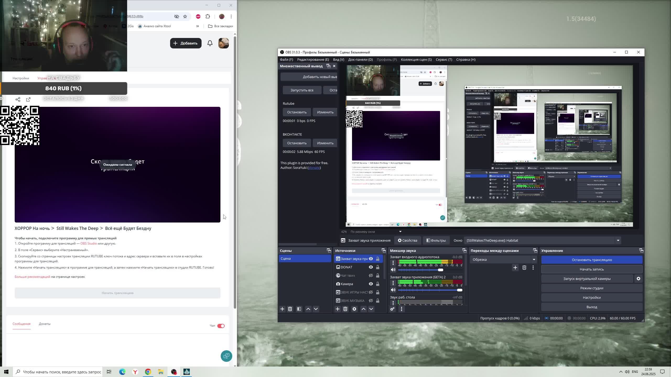This screenshot has width=671, height=377.
Task: Open options dots for Захват входного аудиопотока
Action: [x=393, y=263]
